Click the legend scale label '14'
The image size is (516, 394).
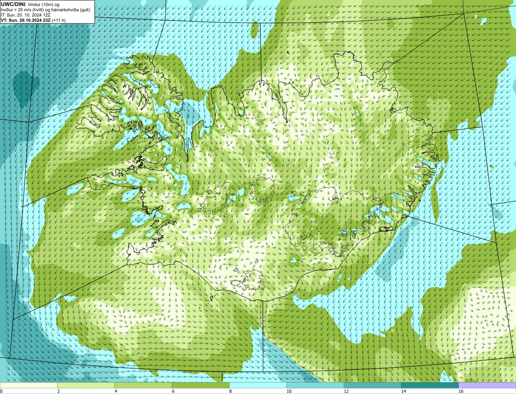click(x=404, y=391)
